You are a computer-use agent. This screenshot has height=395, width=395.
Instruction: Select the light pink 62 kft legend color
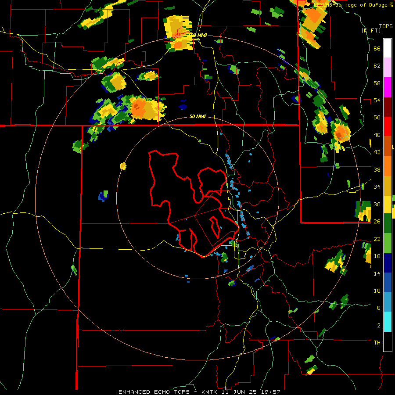click(388, 68)
